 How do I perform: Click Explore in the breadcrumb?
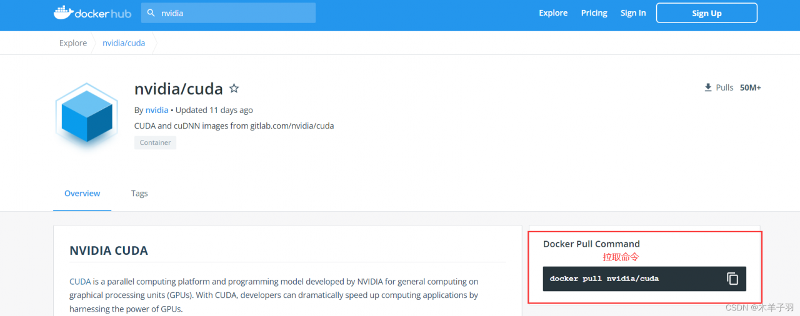[x=73, y=43]
